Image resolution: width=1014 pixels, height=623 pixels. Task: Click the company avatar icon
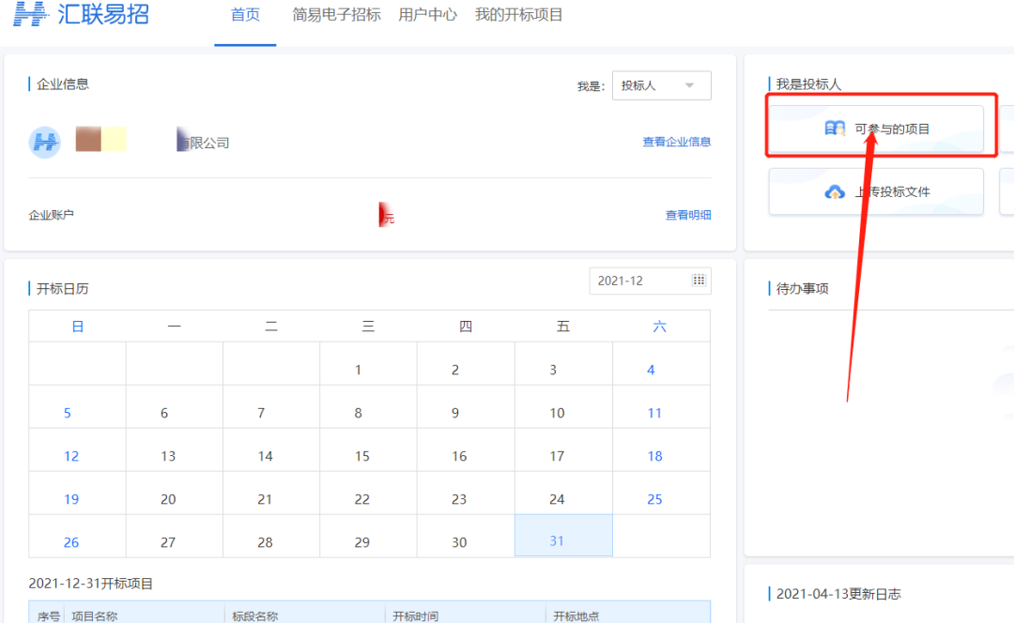[45, 143]
